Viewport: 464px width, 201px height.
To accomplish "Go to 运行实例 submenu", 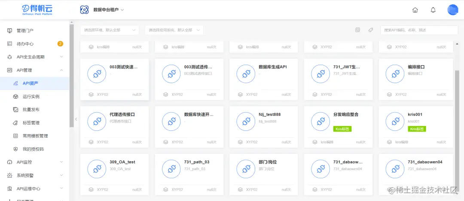I will (x=35, y=96).
